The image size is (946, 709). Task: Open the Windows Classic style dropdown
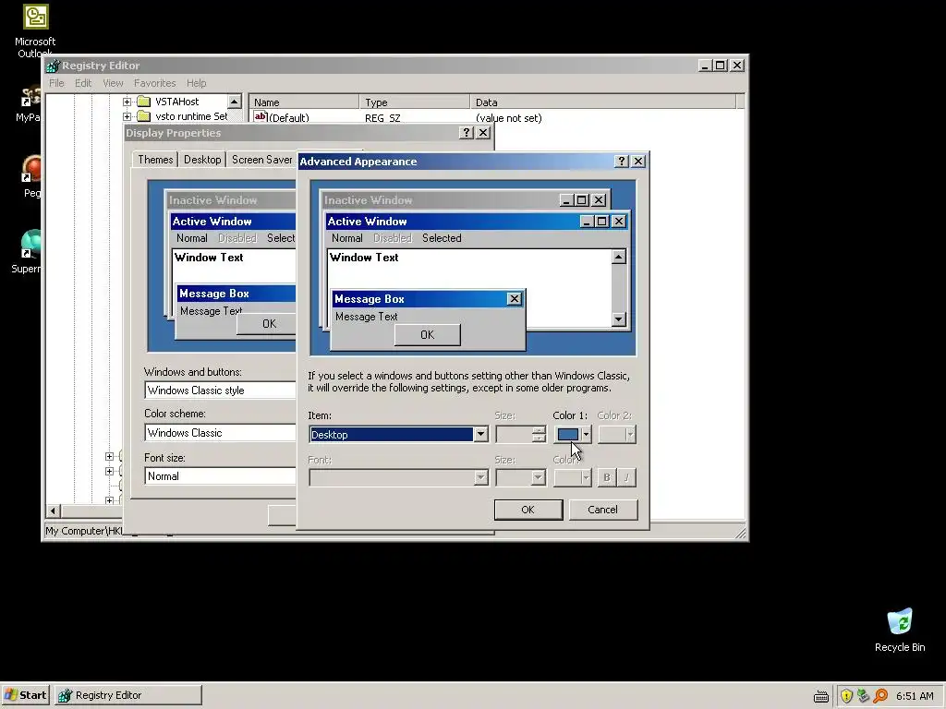click(220, 391)
